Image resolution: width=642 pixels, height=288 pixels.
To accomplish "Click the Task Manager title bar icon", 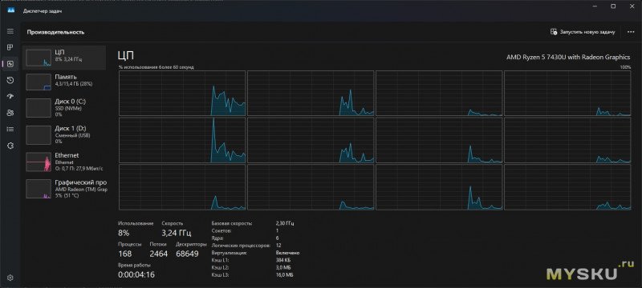I will point(11,11).
